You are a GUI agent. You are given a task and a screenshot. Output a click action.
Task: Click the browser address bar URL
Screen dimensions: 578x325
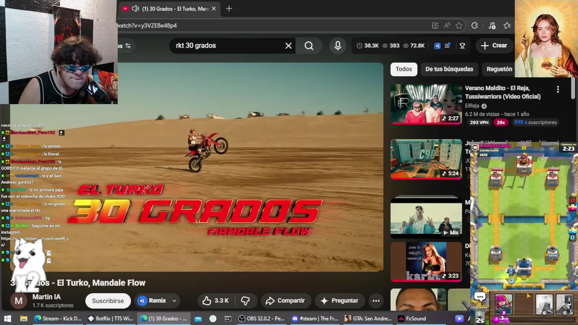[x=147, y=26]
